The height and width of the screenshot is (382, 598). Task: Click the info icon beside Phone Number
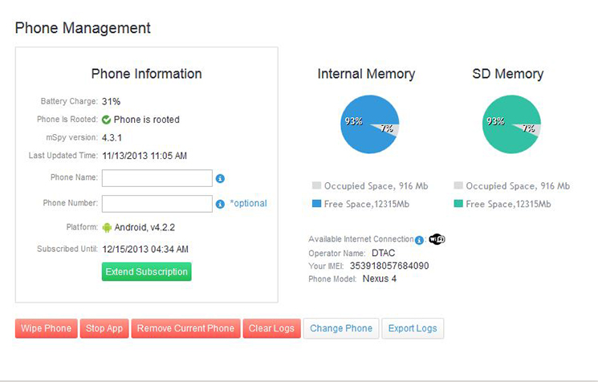(x=220, y=204)
